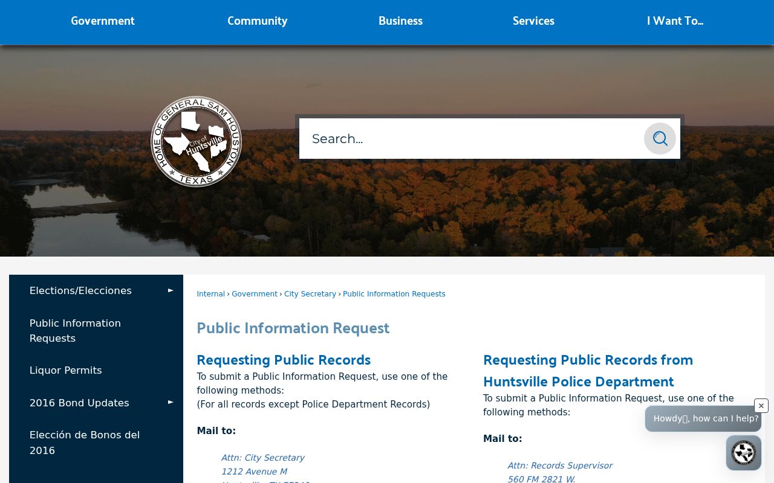Open 2016 Bond Updates sidebar link
The height and width of the screenshot is (483, 774).
(x=79, y=403)
